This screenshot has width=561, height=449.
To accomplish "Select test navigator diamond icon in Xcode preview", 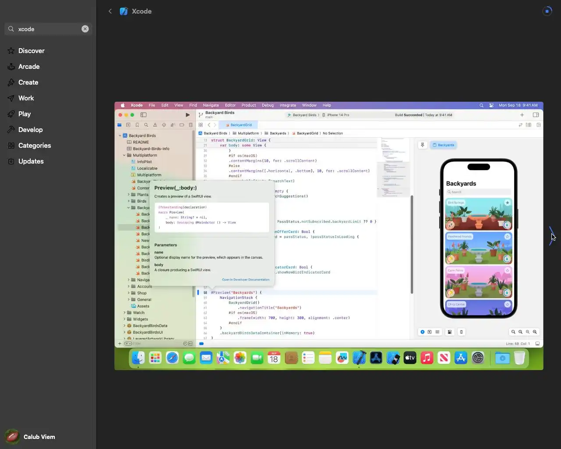I will tap(164, 125).
